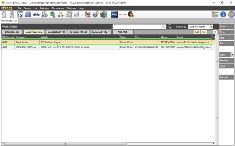Click the purple EXIT icon

point(231,14)
